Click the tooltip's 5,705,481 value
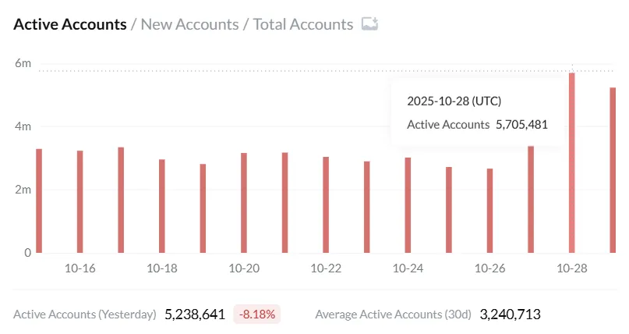The width and height of the screenshot is (629, 334). click(521, 124)
